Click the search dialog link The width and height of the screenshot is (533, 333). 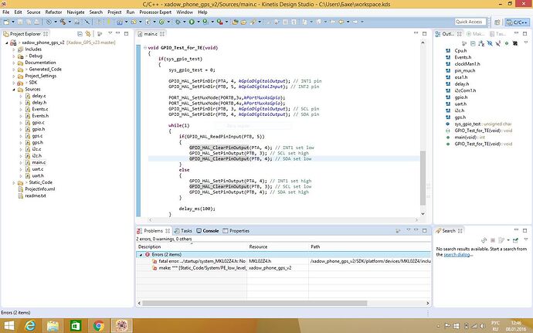[457, 254]
